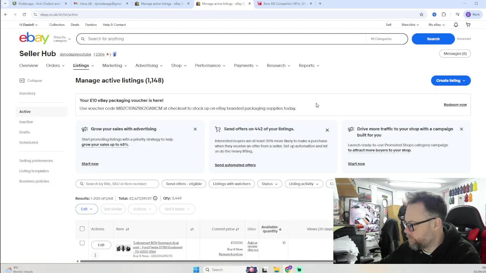Open dynodazeyoutube seller profile link
Image resolution: width=486 pixels, height=273 pixels.
[75, 54]
